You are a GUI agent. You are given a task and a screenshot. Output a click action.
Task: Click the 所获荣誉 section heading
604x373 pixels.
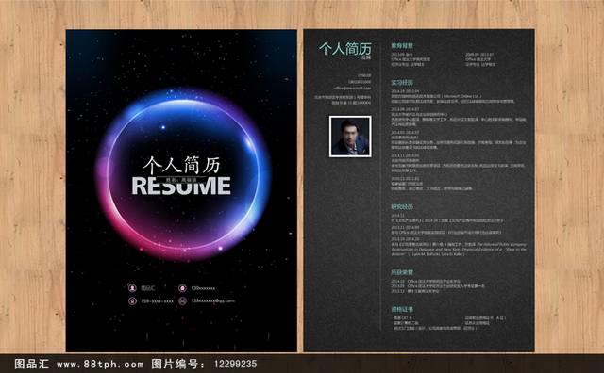click(x=402, y=272)
